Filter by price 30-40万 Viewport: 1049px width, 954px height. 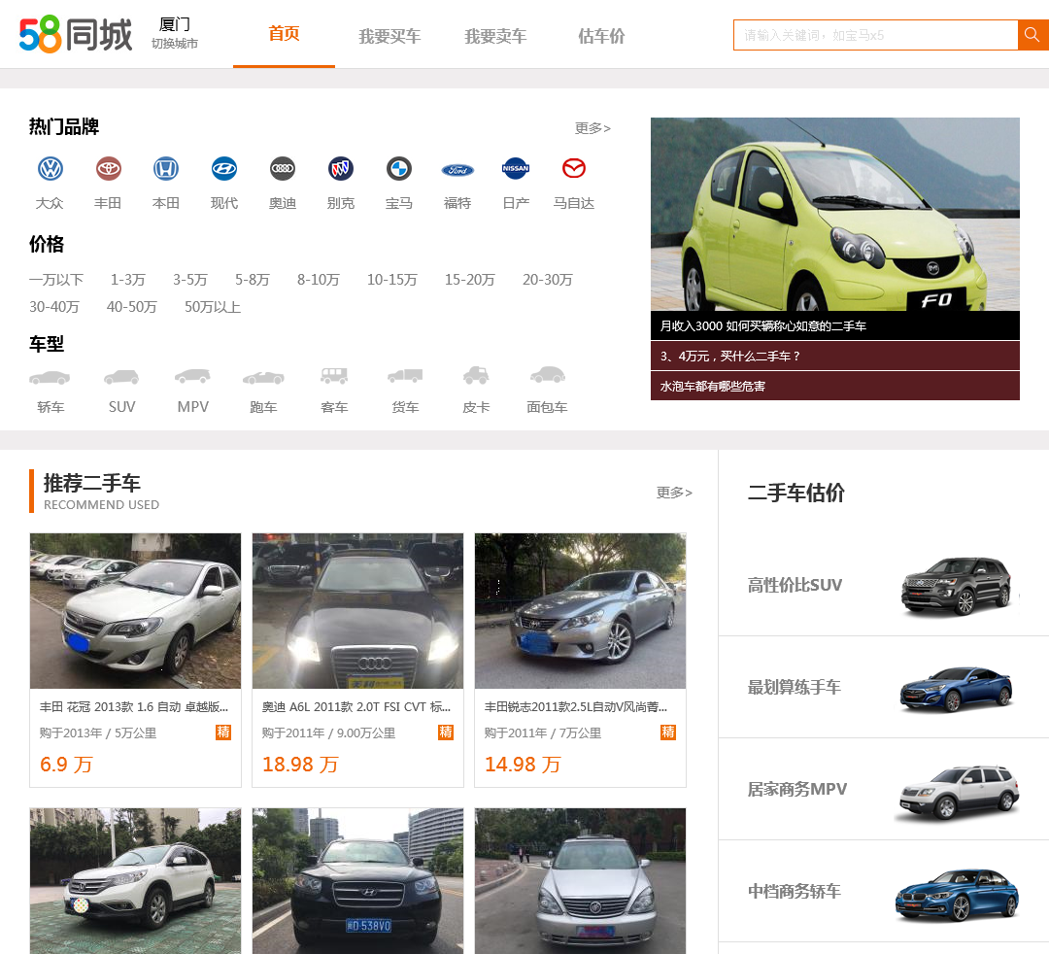pyautogui.click(x=54, y=307)
